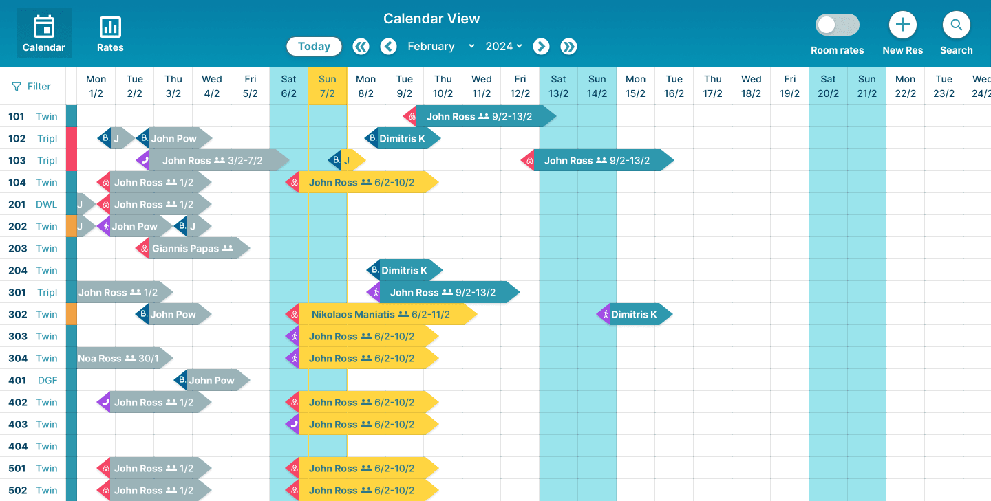Click the orange status marker for room 302
991x501 pixels.
tap(72, 314)
